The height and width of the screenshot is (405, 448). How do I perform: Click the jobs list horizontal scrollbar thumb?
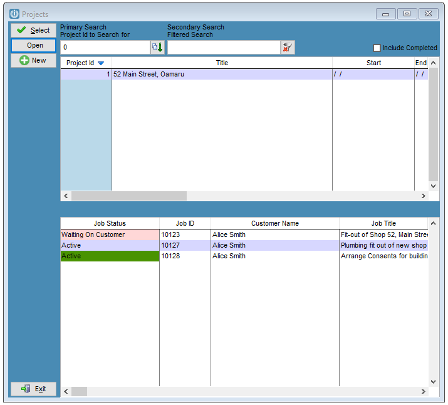pyautogui.click(x=79, y=391)
